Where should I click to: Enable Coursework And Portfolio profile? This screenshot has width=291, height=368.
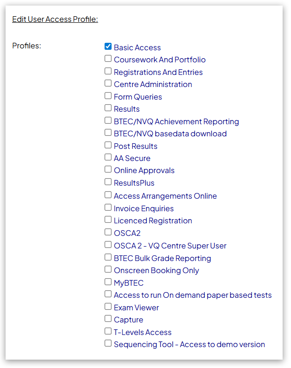(108, 59)
